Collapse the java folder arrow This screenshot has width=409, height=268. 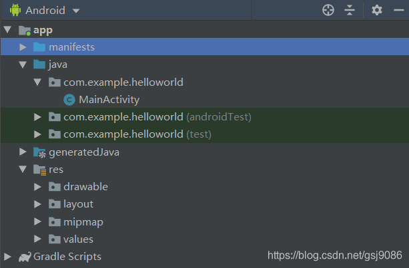point(23,65)
